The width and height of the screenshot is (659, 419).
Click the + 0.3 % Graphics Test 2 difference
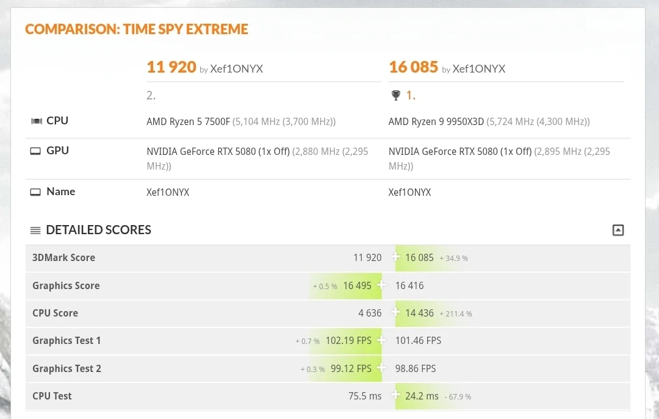312,370
